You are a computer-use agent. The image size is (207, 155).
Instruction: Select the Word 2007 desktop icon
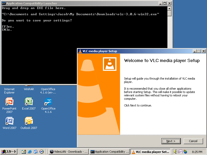tap(9, 123)
